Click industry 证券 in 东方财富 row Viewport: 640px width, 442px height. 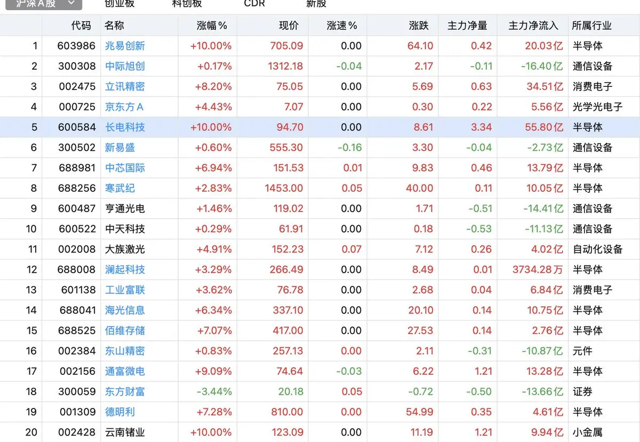click(582, 391)
